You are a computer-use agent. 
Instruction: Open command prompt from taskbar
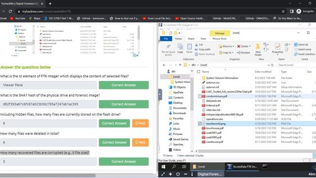click(x=265, y=167)
